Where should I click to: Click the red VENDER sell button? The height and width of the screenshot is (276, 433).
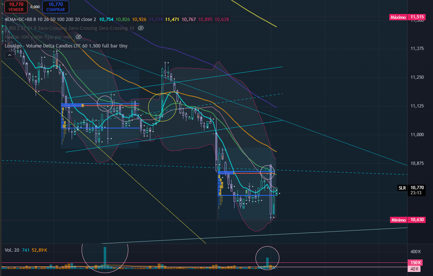coord(16,7)
